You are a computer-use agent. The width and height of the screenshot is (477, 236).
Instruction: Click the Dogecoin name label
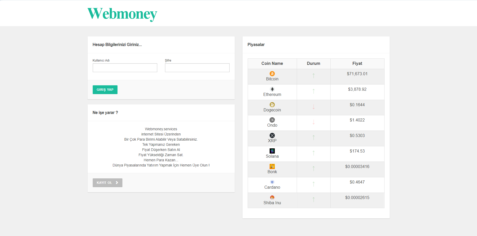point(272,110)
